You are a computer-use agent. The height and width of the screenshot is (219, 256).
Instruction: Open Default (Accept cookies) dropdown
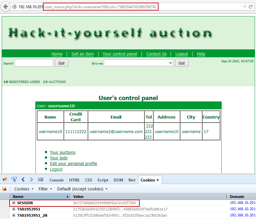click(x=83, y=189)
